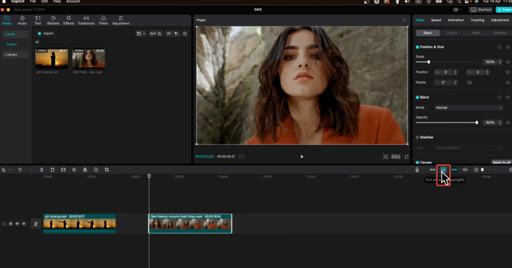Enable the Stabilize checkbox
This screenshot has width=512, height=268.
[417, 137]
